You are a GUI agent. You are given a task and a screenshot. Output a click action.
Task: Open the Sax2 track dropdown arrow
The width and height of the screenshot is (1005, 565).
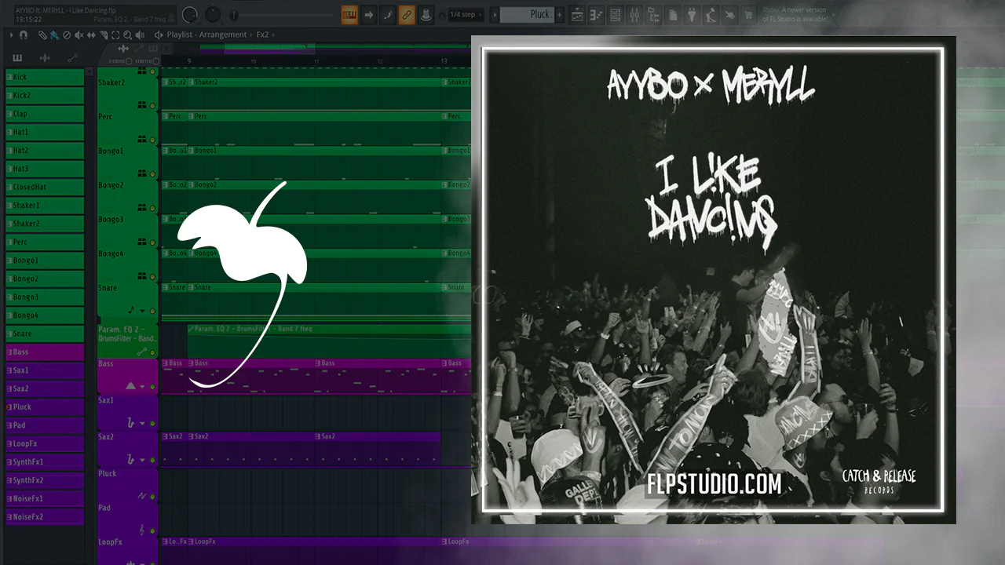pos(142,458)
